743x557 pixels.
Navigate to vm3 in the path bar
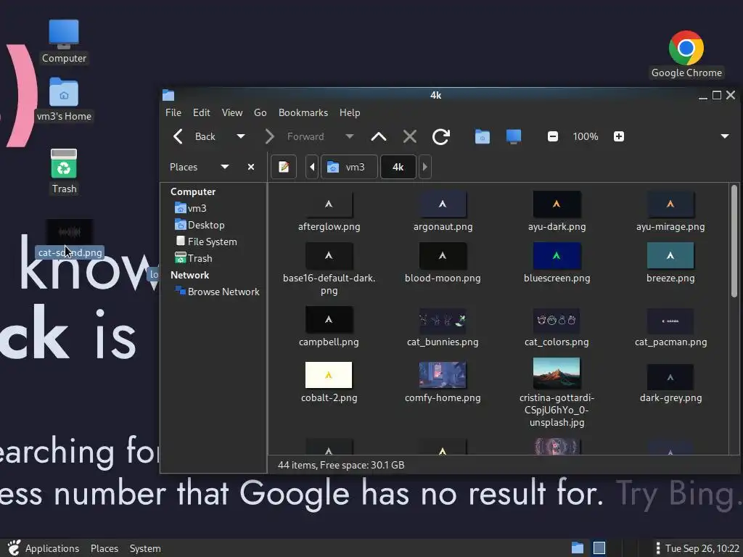click(x=349, y=167)
